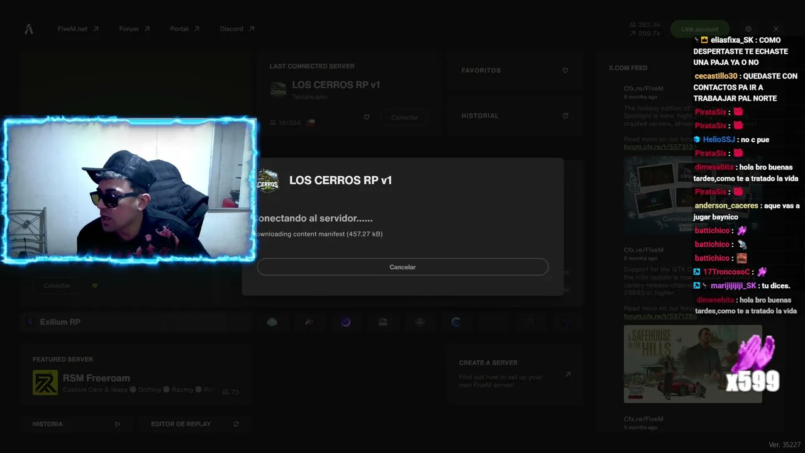Open EDITOR DE REPLAY

coord(195,424)
